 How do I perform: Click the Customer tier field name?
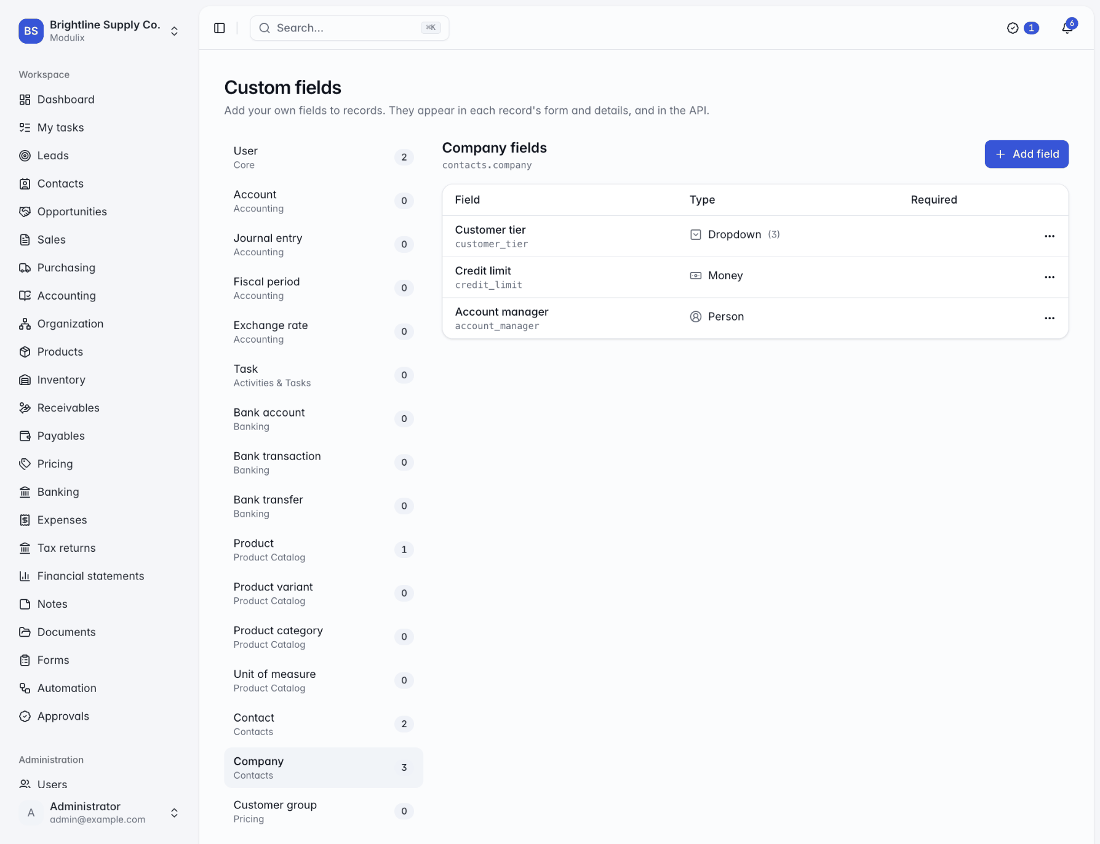pos(490,229)
